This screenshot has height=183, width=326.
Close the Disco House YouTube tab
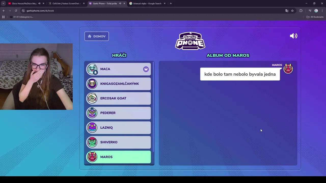point(43,4)
